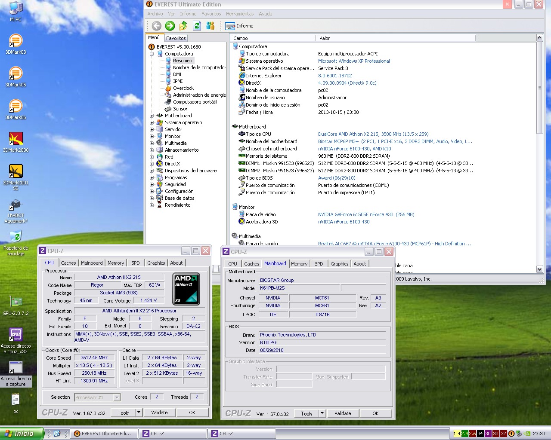551x440 pixels.
Task: Open the Herramientas menu
Action: (240, 14)
